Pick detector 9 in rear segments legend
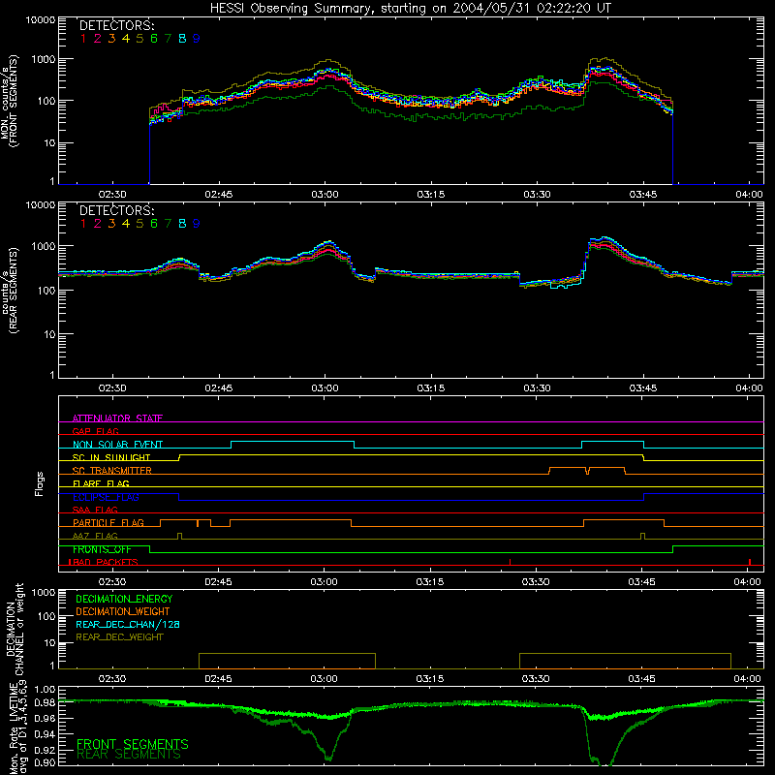 [x=197, y=224]
